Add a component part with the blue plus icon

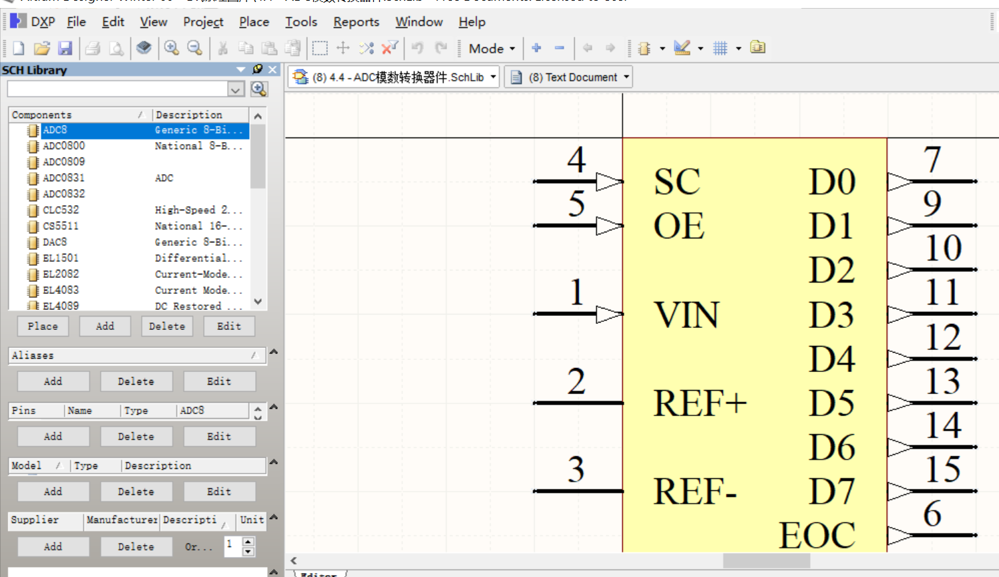(x=536, y=48)
